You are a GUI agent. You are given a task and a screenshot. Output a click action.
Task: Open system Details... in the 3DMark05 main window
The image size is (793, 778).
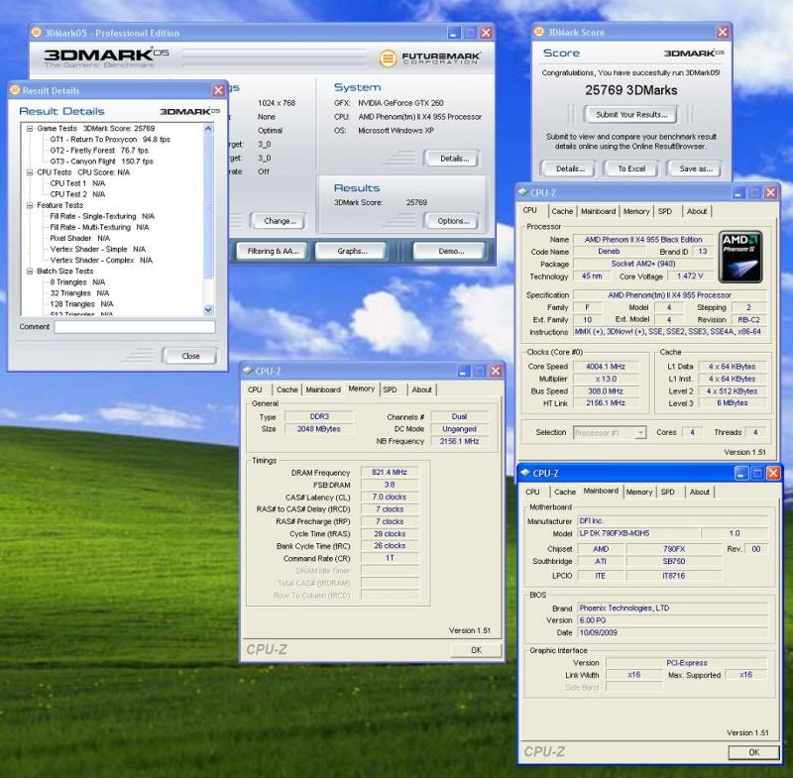pyautogui.click(x=454, y=159)
